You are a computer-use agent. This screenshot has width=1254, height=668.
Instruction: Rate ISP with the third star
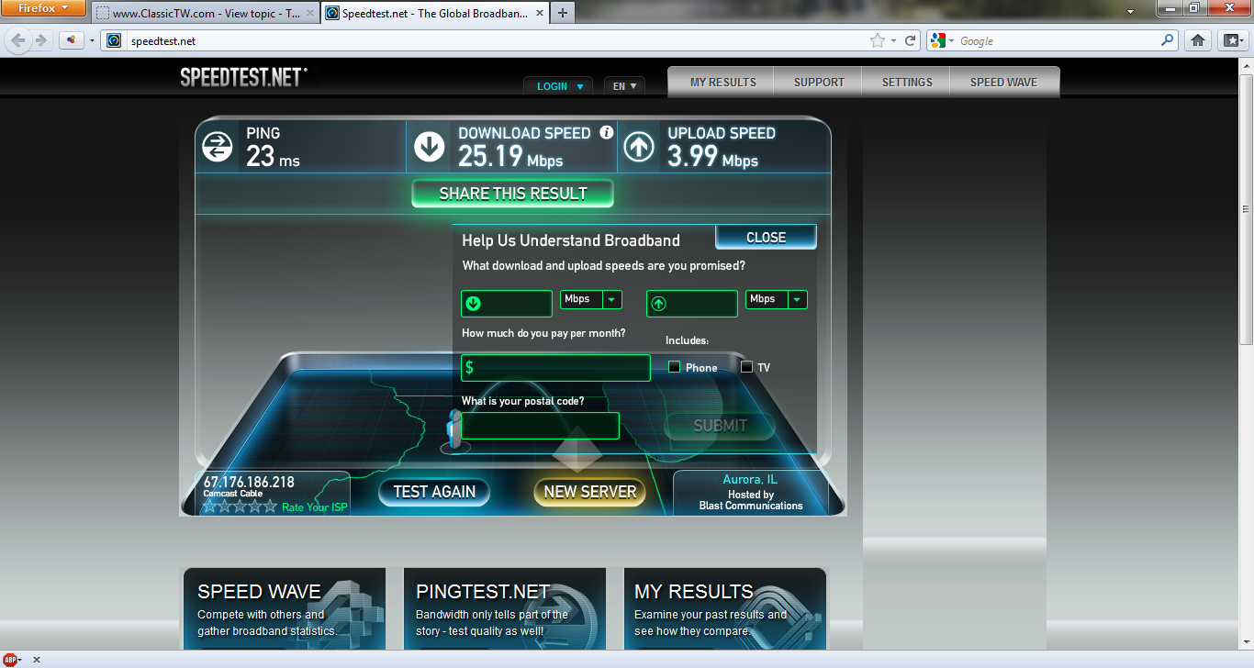(240, 506)
